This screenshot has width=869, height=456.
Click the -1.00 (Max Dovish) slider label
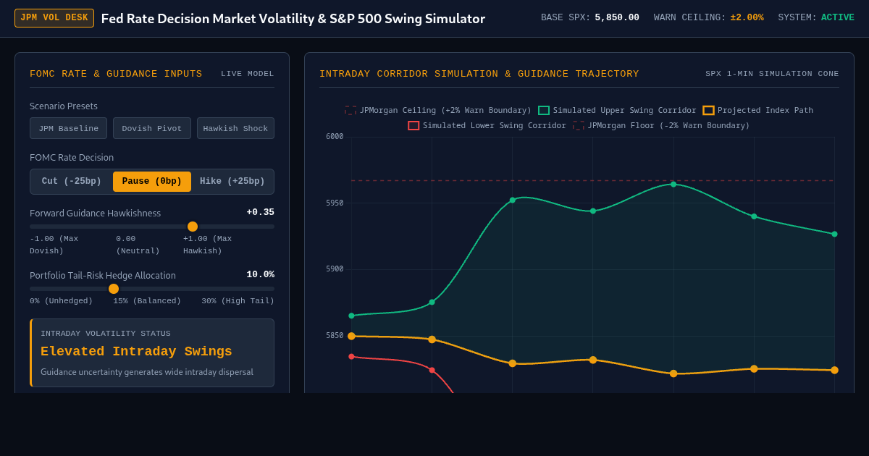(54, 245)
